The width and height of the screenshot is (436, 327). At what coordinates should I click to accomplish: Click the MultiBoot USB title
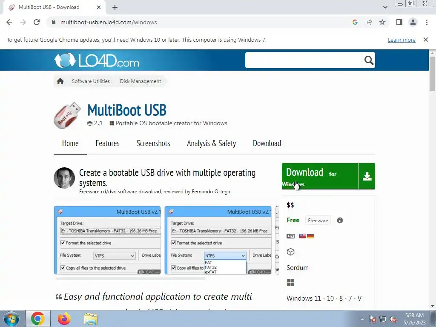point(127,110)
